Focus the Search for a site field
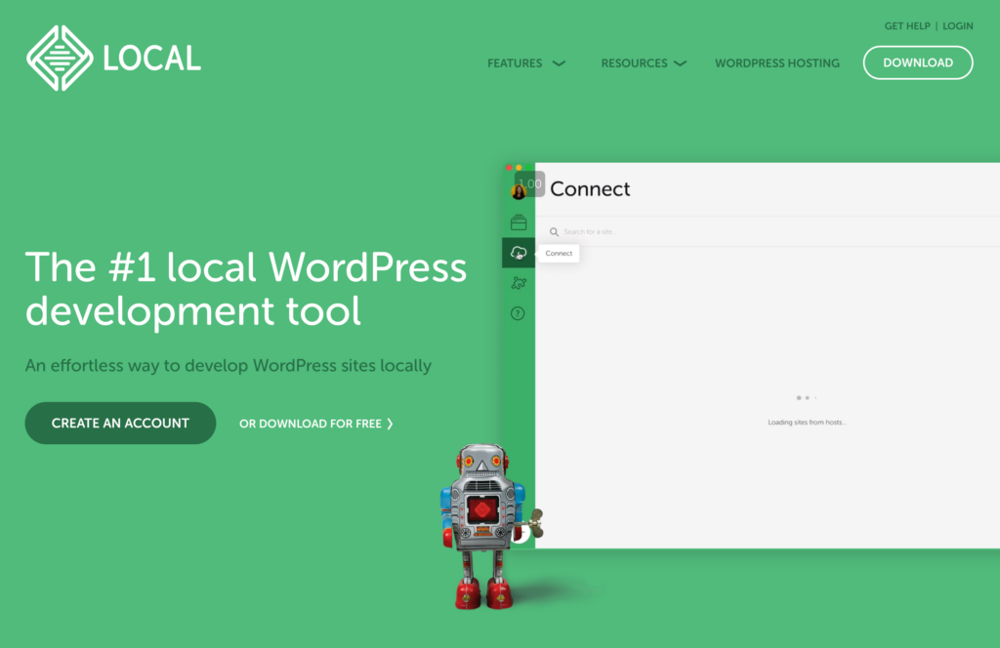Image resolution: width=1000 pixels, height=648 pixels. (684, 232)
